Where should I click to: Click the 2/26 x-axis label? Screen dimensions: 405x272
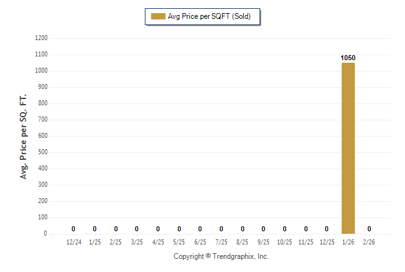click(369, 242)
